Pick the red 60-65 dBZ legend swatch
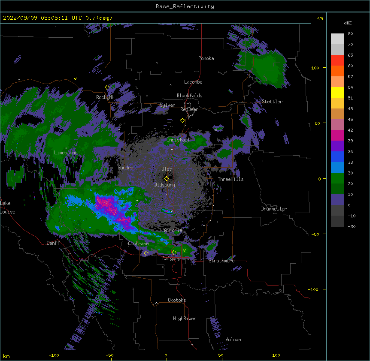The image size is (370, 361). coord(337,60)
